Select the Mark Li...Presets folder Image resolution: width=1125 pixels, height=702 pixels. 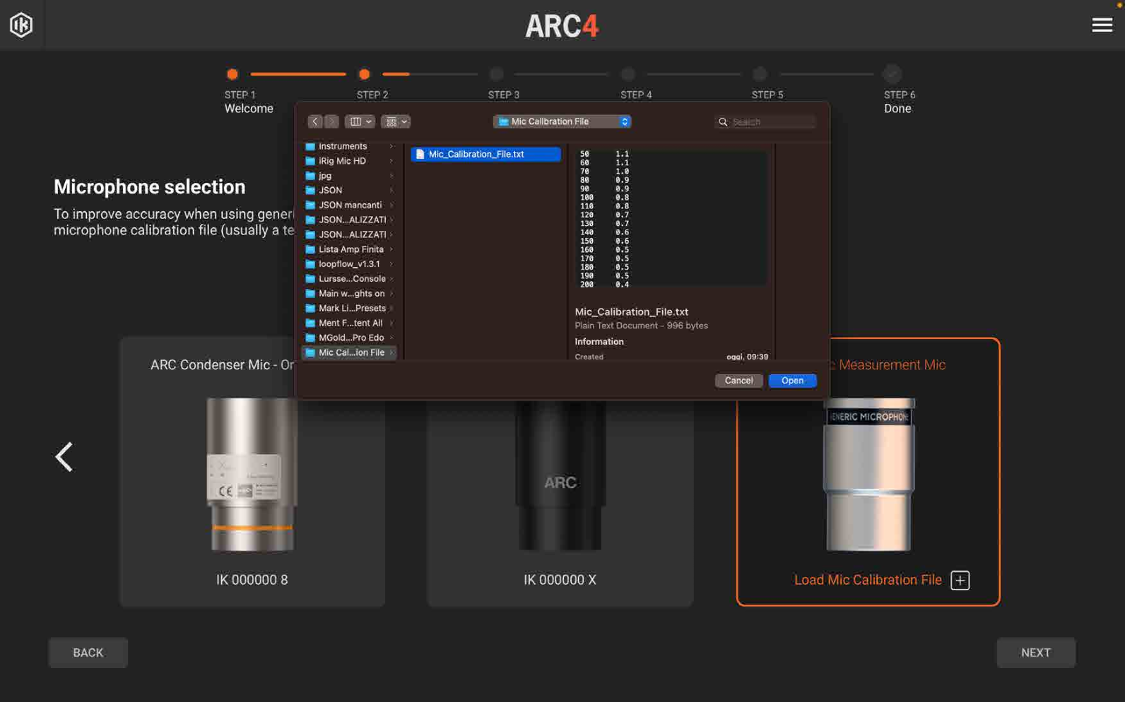[349, 309]
